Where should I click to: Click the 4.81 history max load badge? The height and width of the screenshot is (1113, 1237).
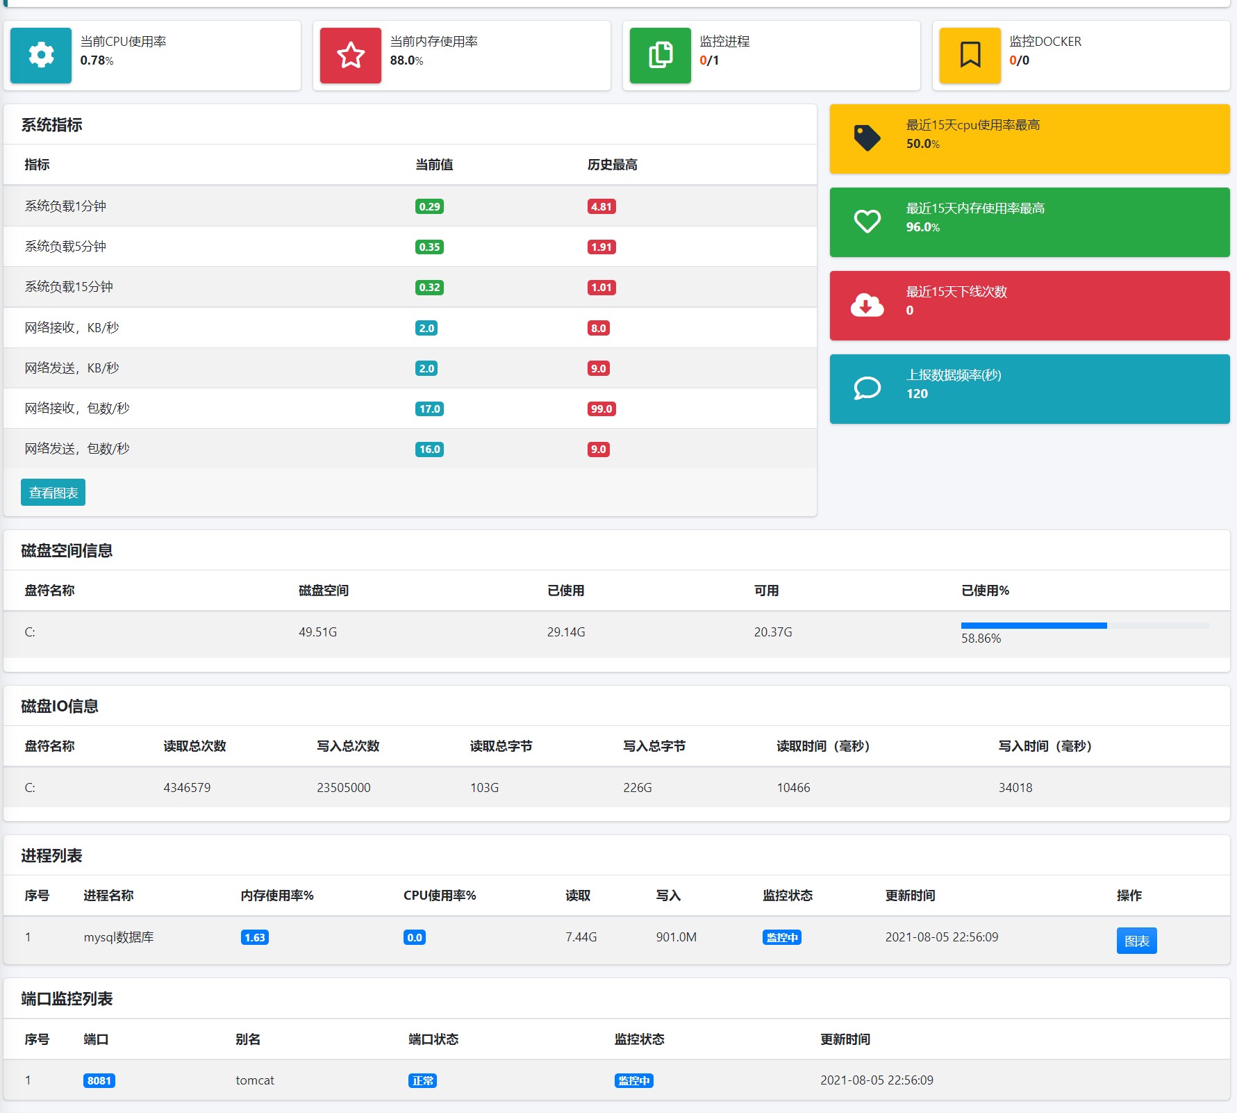[601, 206]
